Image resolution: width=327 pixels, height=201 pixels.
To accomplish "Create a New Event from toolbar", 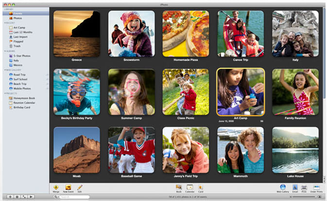I will (68, 187).
